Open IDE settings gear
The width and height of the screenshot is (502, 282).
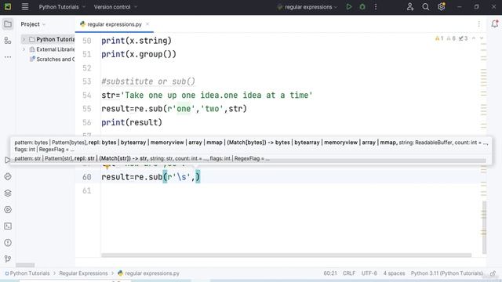441,7
